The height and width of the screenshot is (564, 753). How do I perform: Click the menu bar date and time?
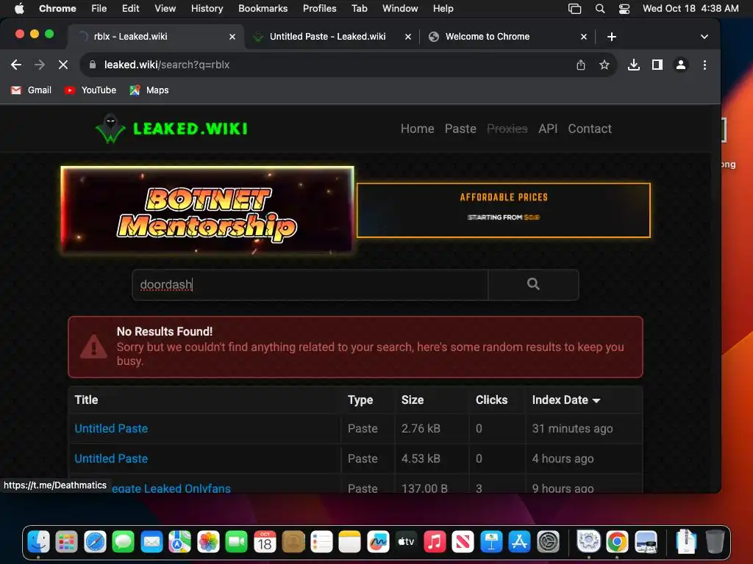click(x=690, y=9)
